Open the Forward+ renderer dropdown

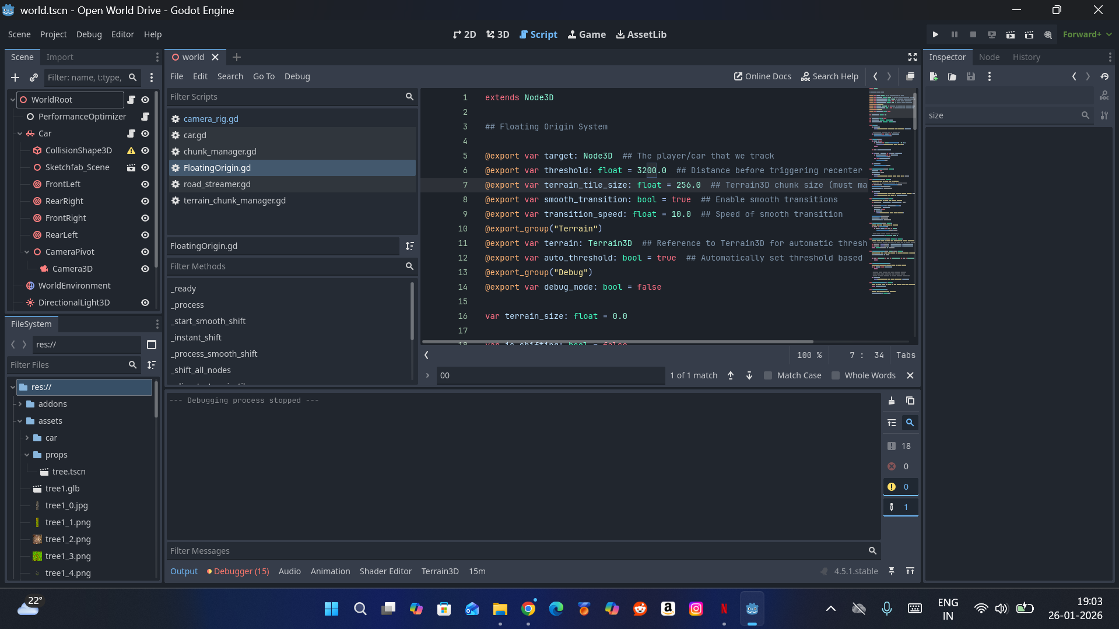[1087, 34]
